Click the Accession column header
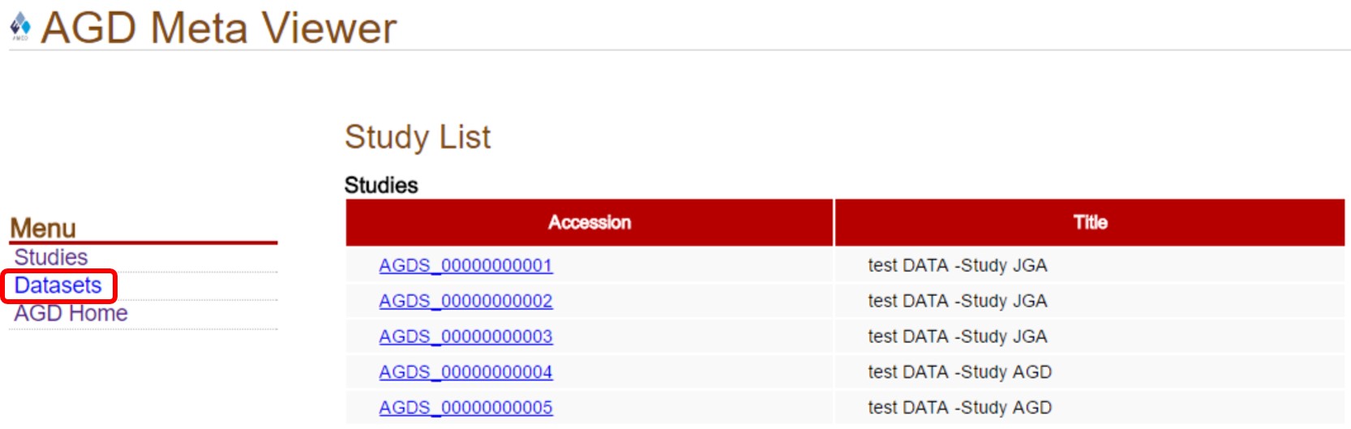The width and height of the screenshot is (1351, 429). 590,222
